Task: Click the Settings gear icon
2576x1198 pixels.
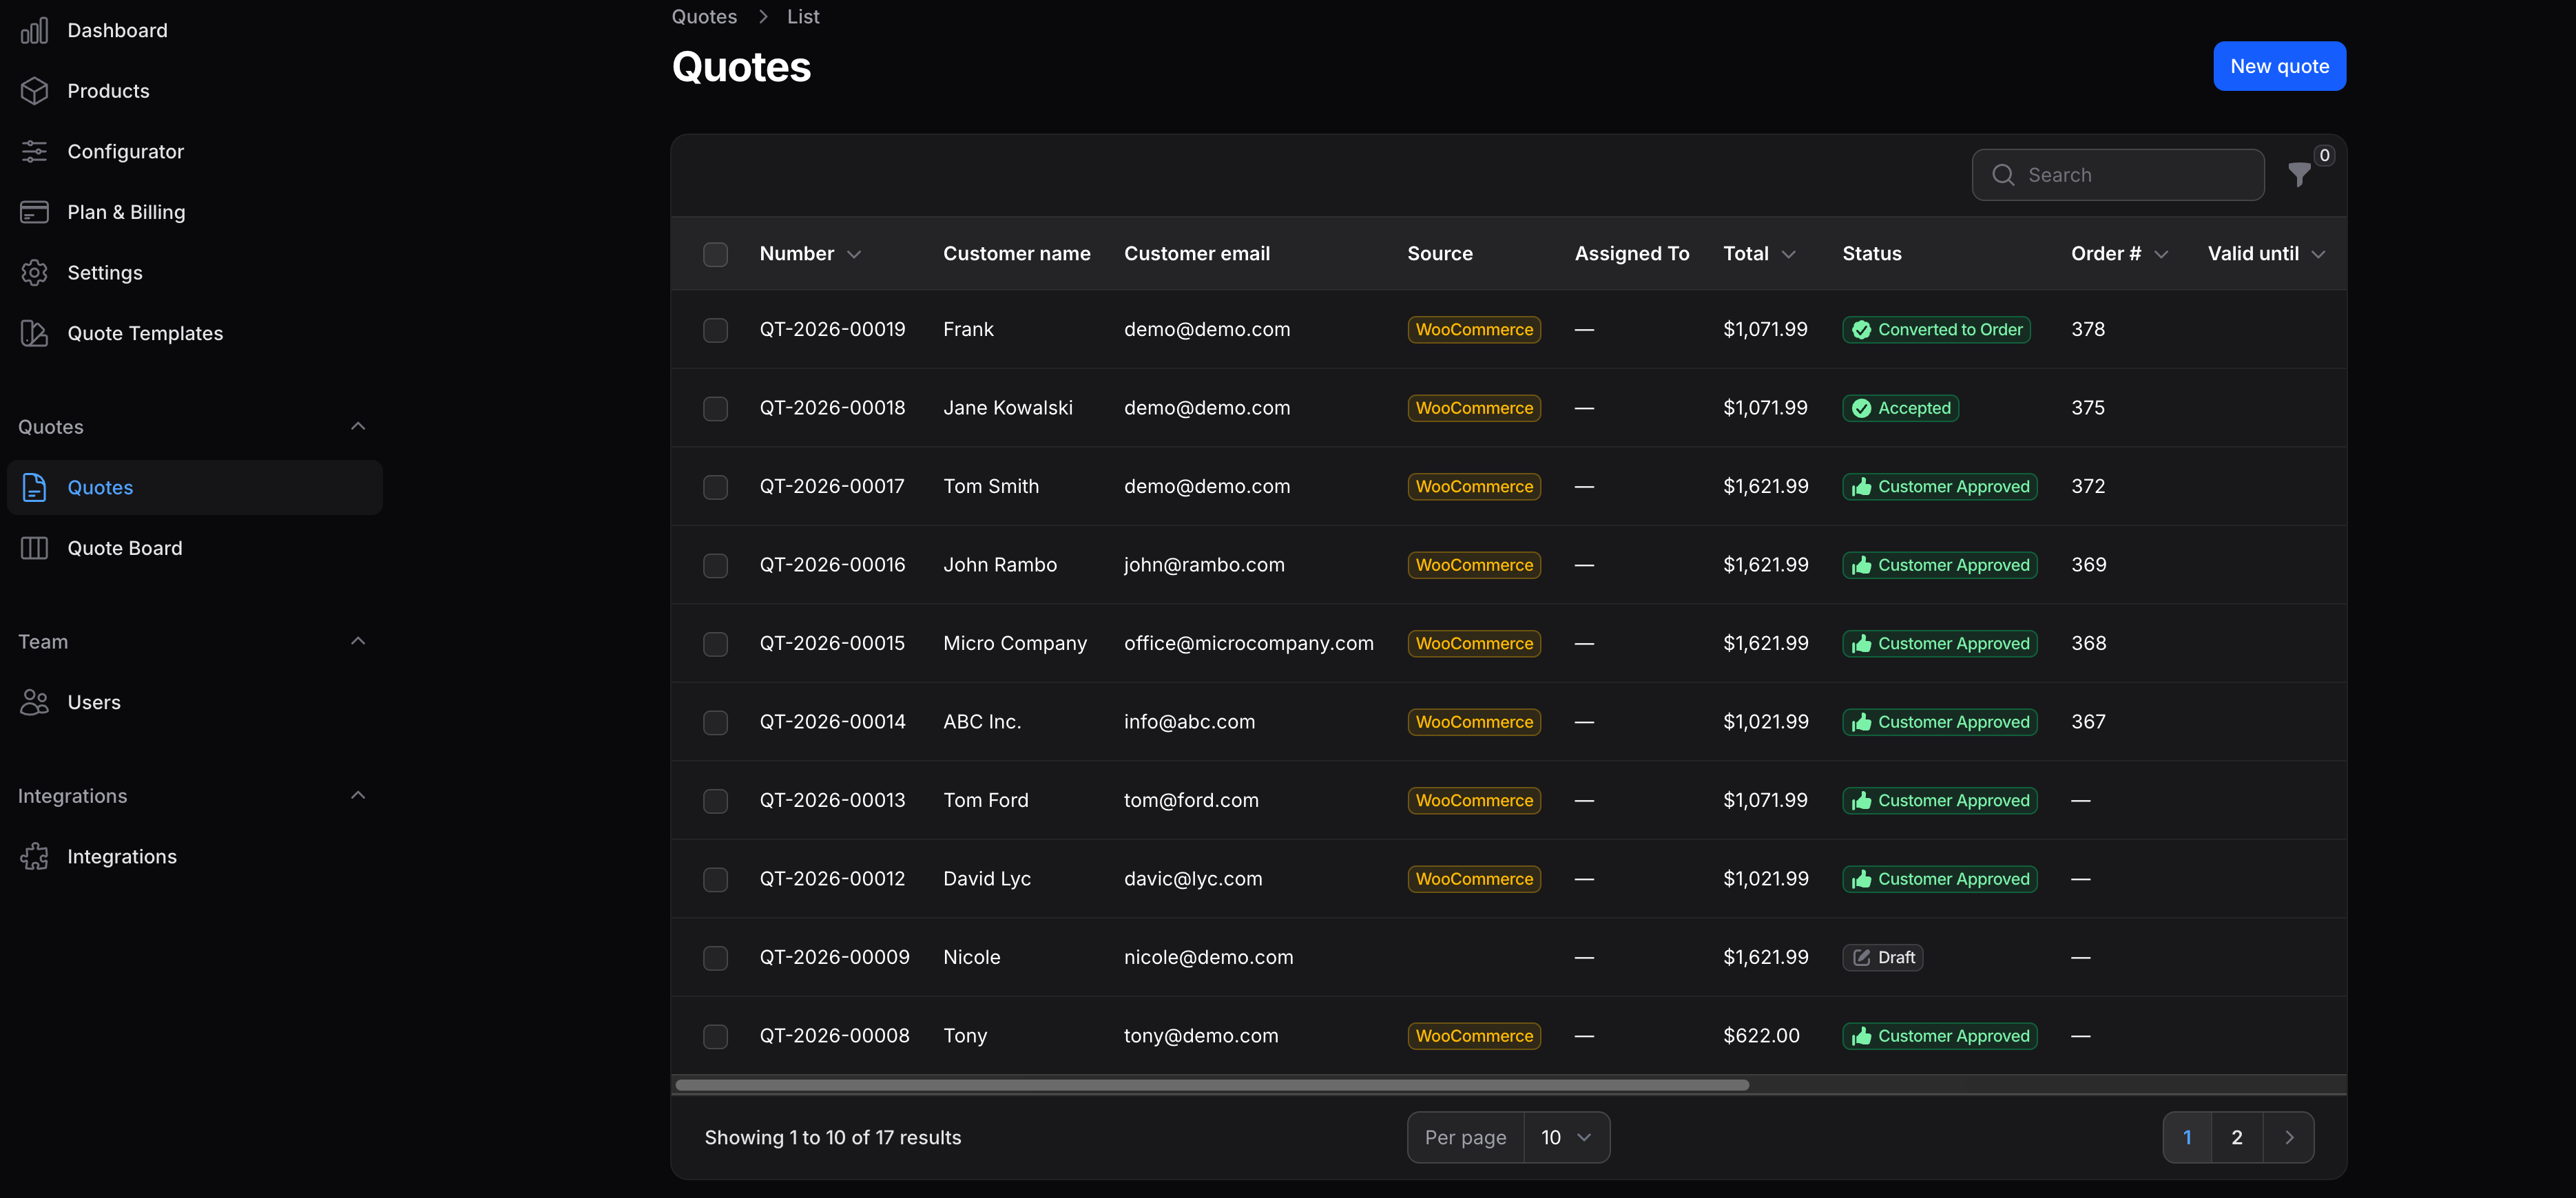Action: [34, 273]
